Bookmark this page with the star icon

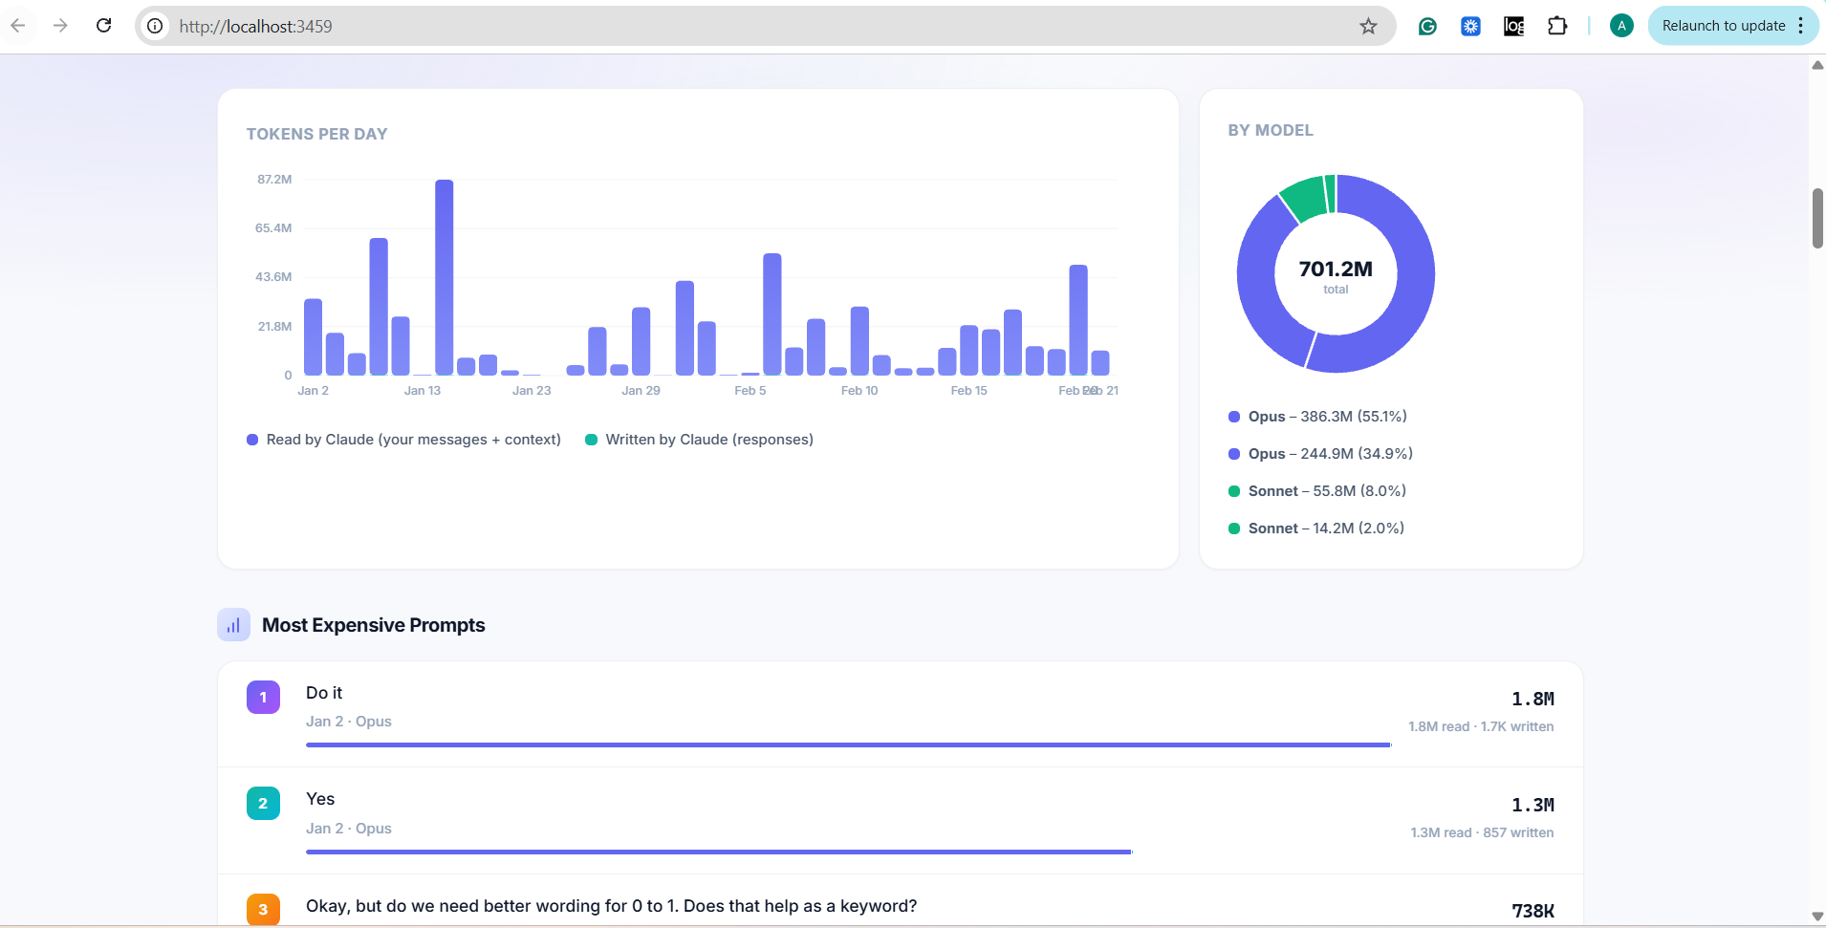click(1367, 27)
